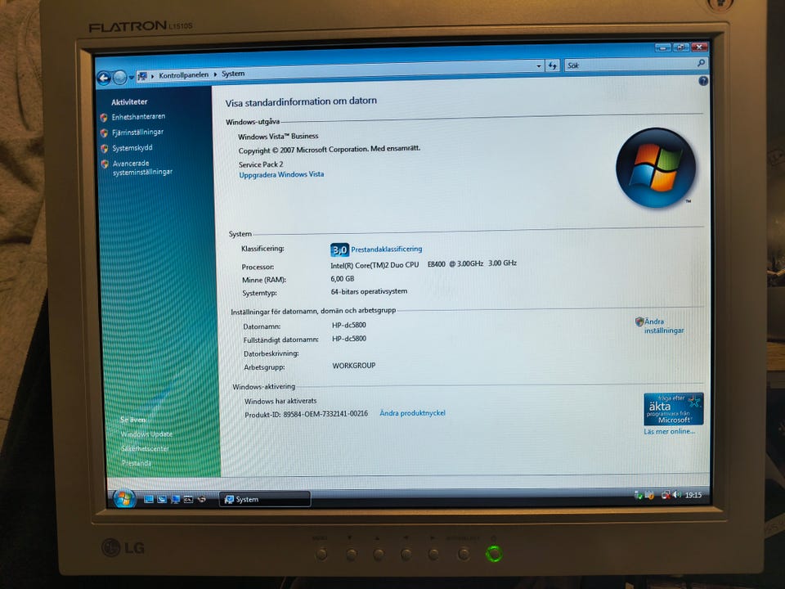Image resolution: width=785 pixels, height=589 pixels.
Task: Expand the arrow between Kontrollpanelen and System
Action: coord(215,74)
